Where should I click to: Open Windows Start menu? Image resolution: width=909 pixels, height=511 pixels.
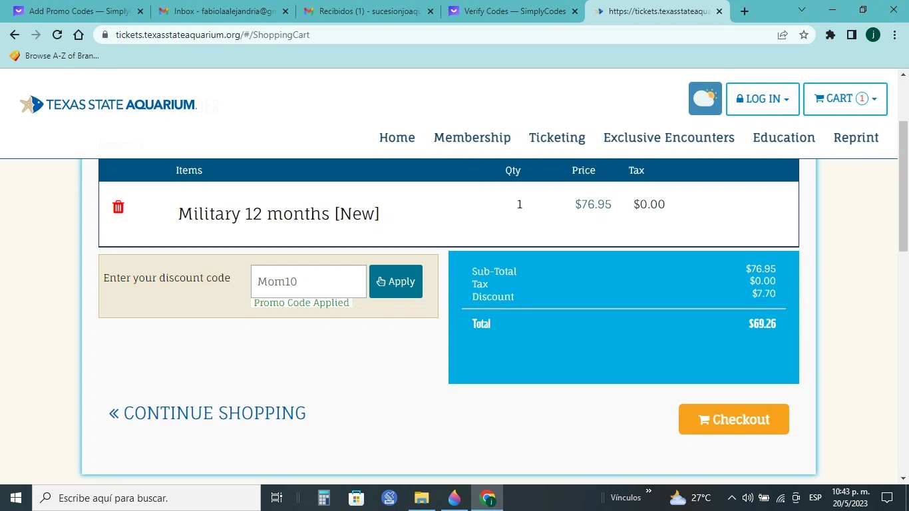pyautogui.click(x=15, y=498)
